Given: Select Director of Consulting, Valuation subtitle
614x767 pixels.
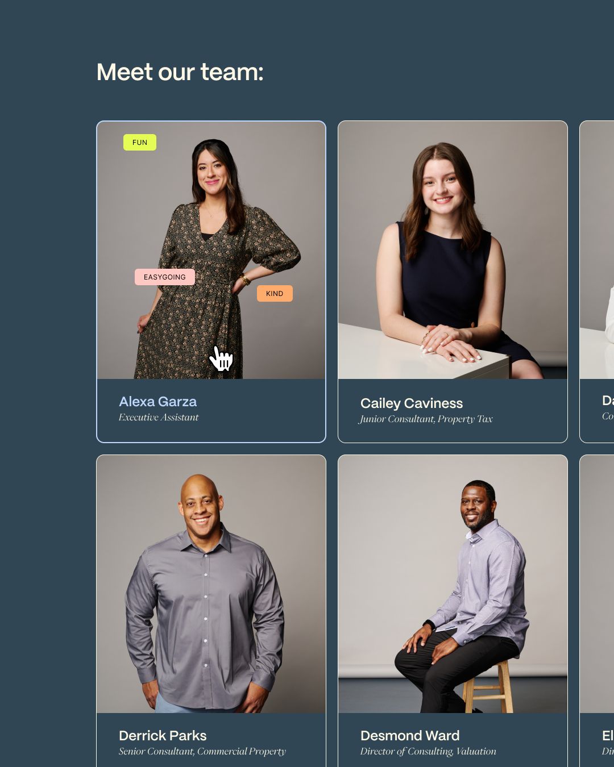Looking at the screenshot, I should pos(428,752).
